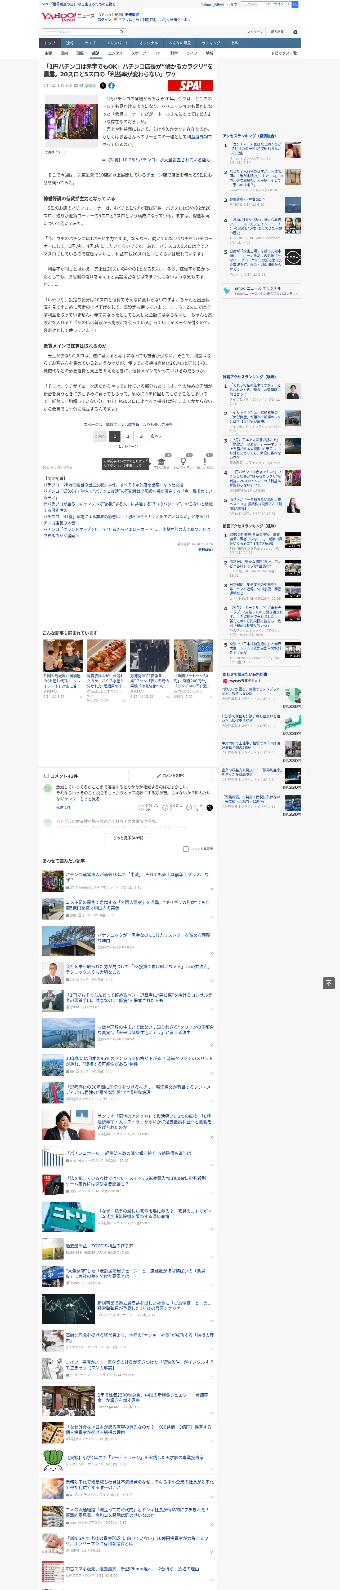
Task: Open 週刊SPA! source link
Action: 205,549
